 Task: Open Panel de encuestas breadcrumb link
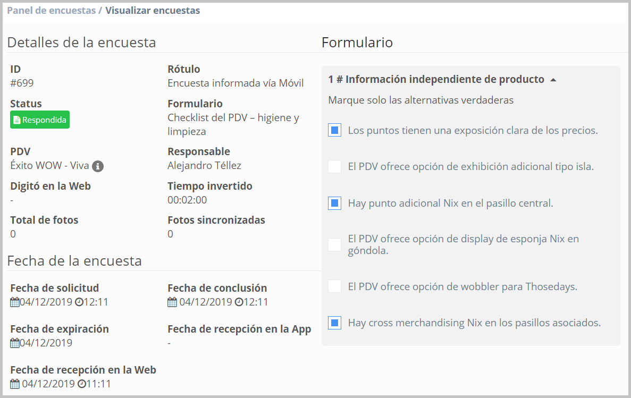(51, 11)
